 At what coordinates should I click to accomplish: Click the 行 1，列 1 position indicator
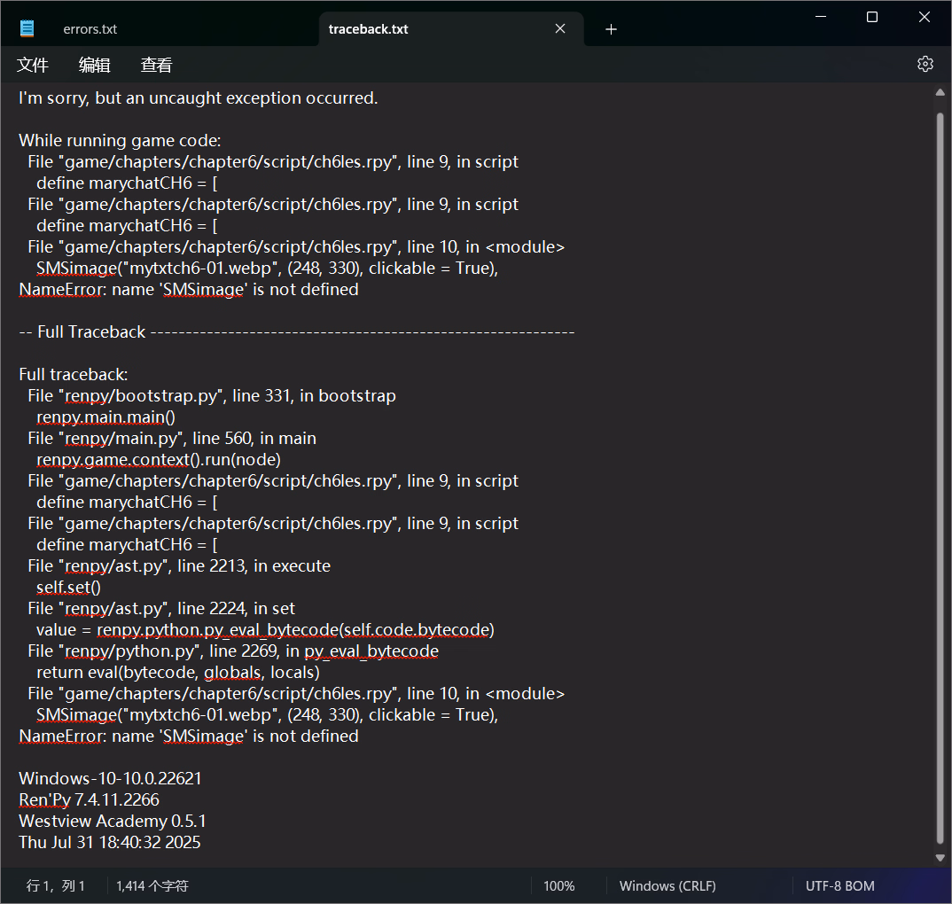point(56,886)
